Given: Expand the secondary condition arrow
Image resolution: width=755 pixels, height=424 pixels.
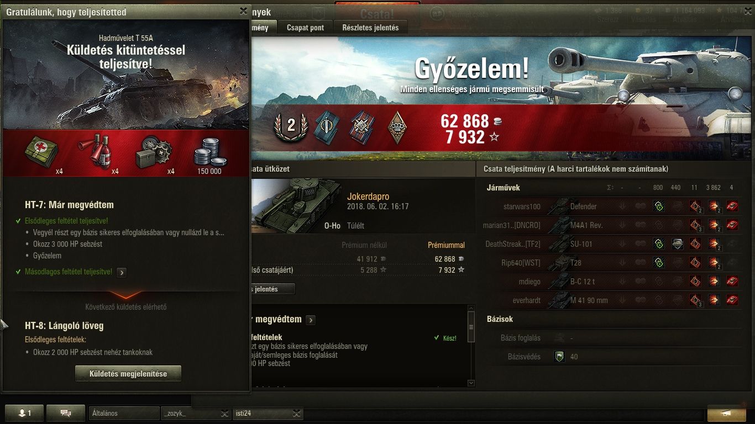Looking at the screenshot, I should click(122, 272).
